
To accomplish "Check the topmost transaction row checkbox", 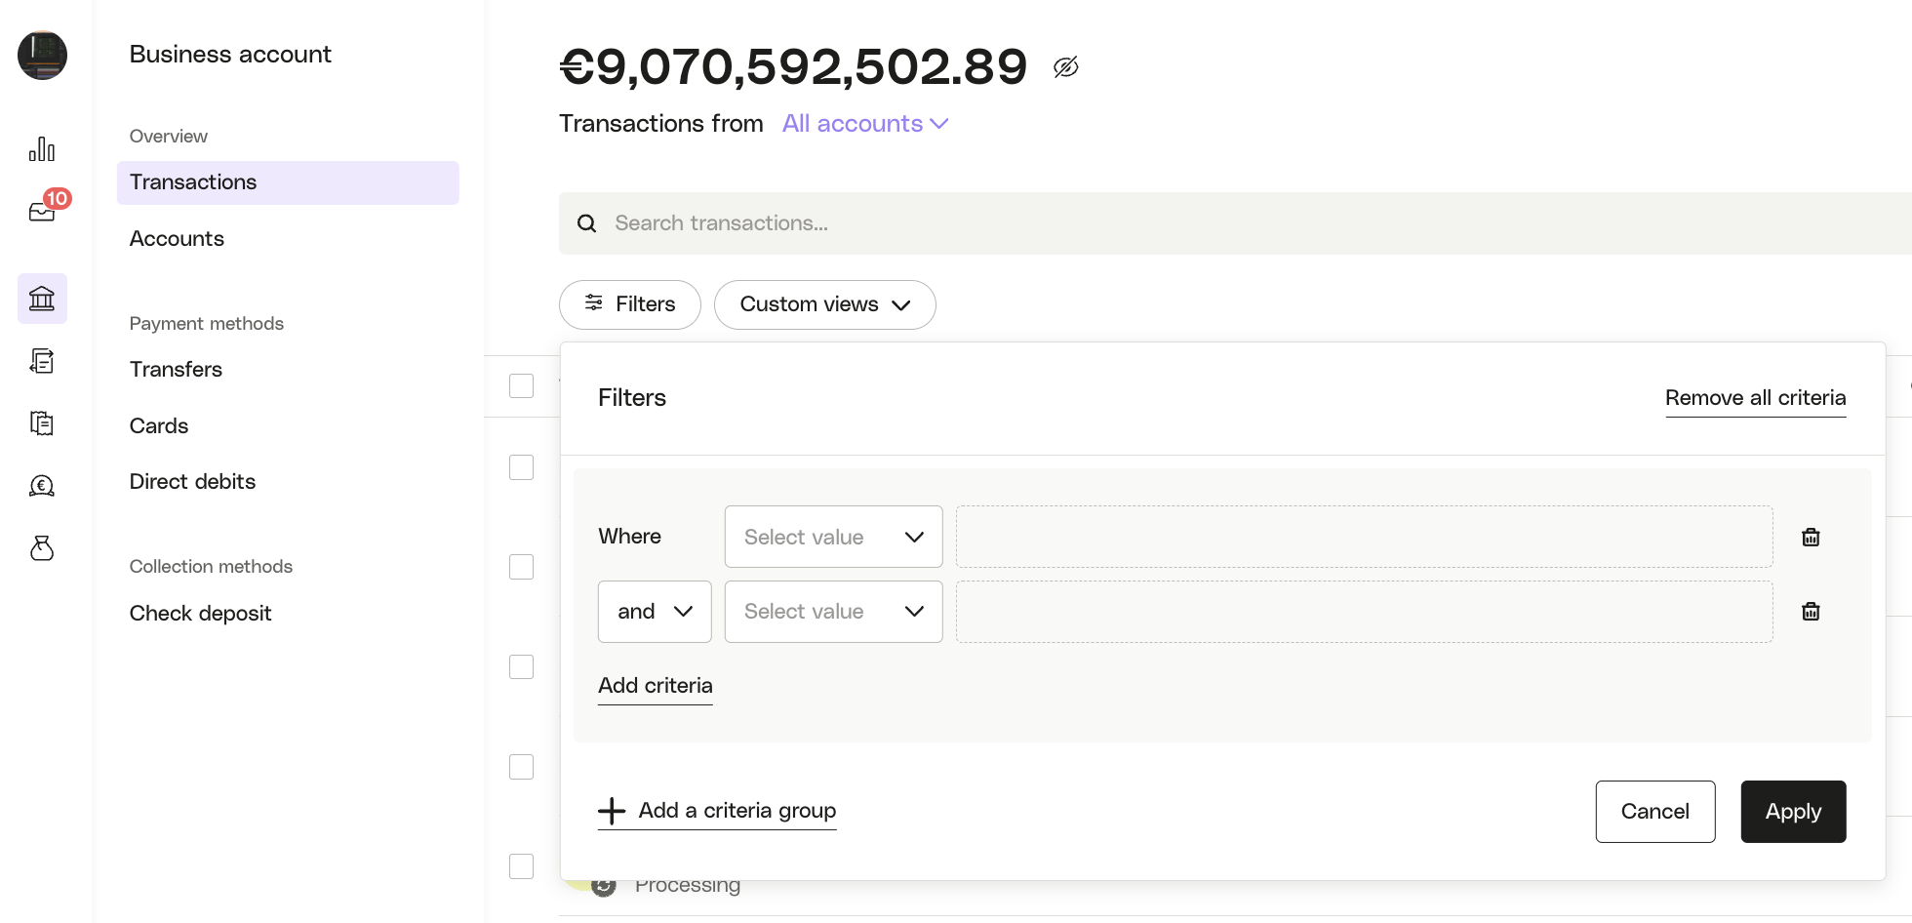I will click(x=522, y=467).
